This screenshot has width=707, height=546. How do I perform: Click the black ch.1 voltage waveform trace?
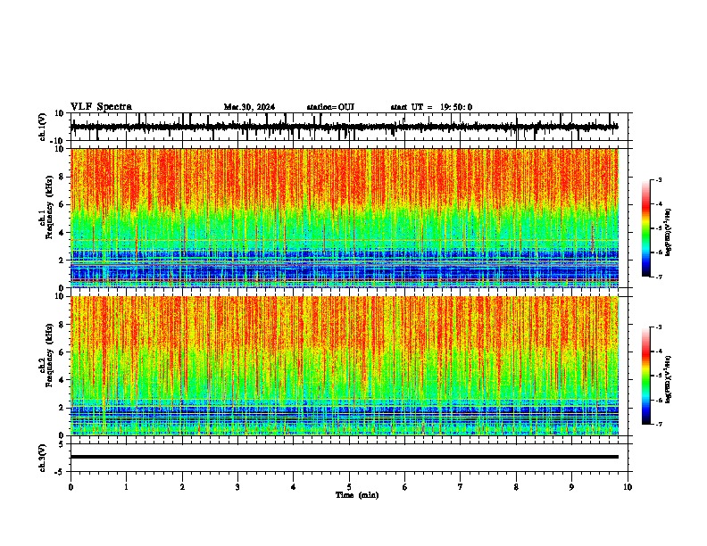344,127
